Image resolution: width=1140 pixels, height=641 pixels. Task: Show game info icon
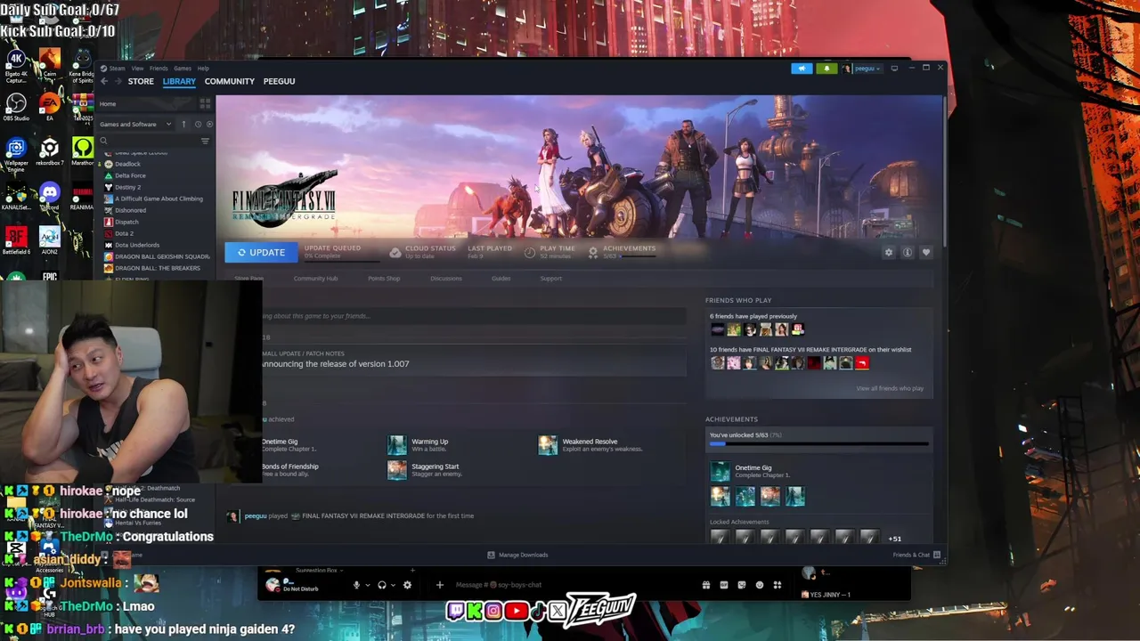tap(907, 253)
